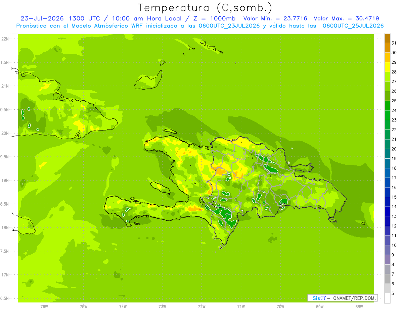Click the 25 degree green legend swatch
The image size is (403, 311).
click(387, 96)
